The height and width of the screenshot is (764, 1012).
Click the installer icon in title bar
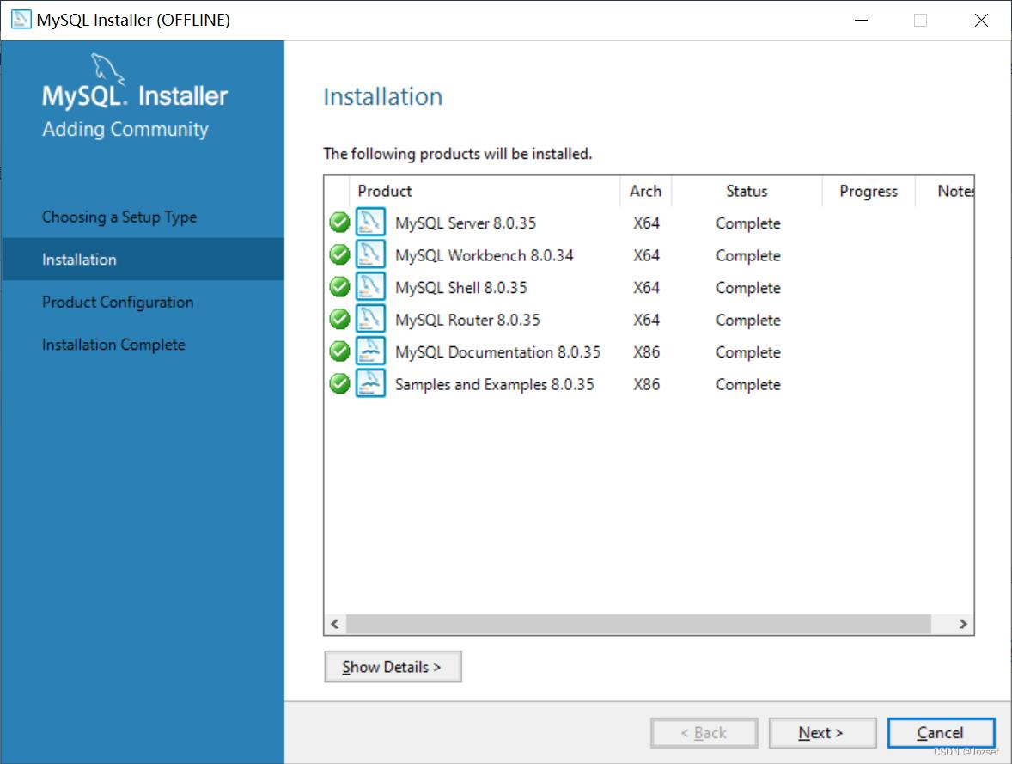pyautogui.click(x=21, y=20)
